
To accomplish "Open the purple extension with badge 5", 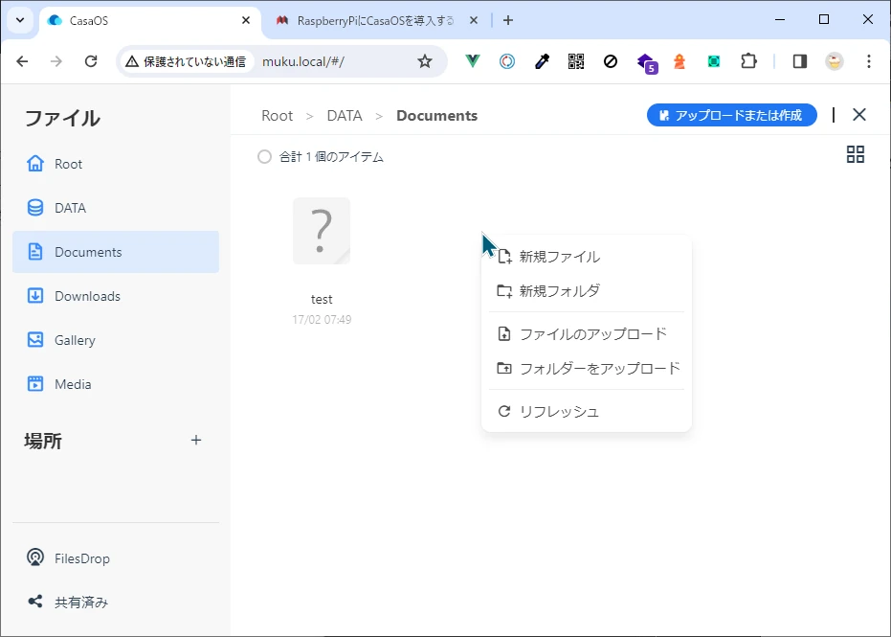I will 647,62.
